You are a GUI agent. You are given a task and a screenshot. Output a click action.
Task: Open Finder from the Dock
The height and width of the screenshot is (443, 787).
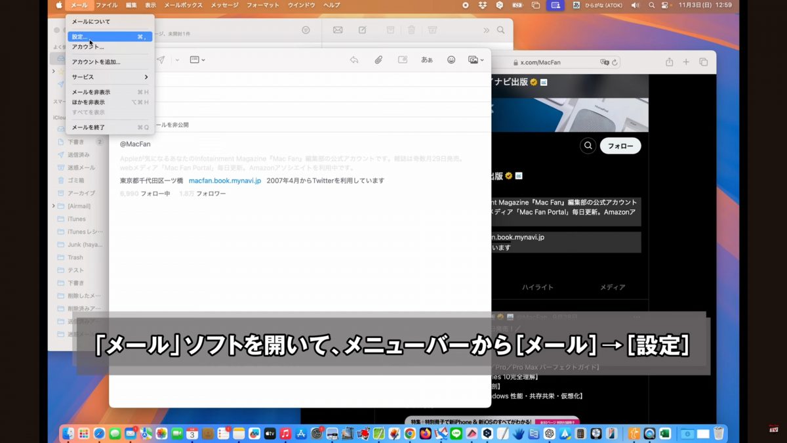tap(69, 433)
